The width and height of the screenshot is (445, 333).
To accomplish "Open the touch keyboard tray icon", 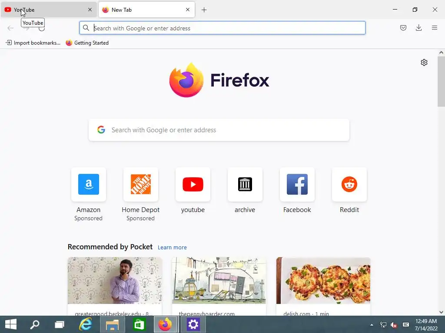I will click(x=406, y=324).
